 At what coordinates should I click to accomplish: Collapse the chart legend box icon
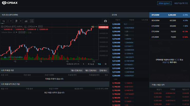[x=2, y=27]
